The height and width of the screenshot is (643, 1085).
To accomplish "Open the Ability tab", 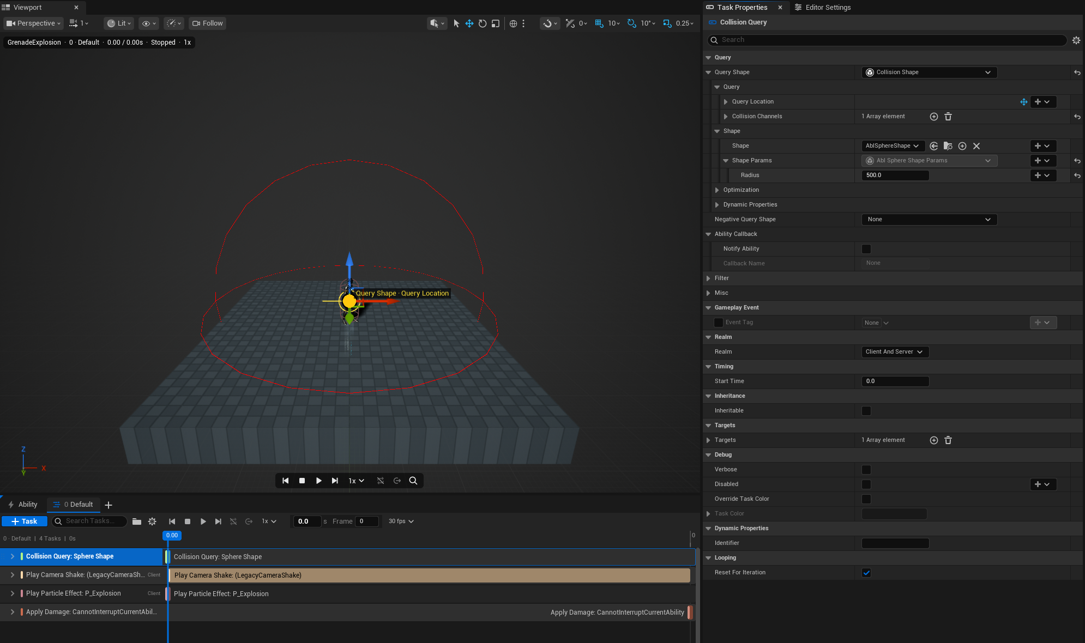I will coord(23,505).
